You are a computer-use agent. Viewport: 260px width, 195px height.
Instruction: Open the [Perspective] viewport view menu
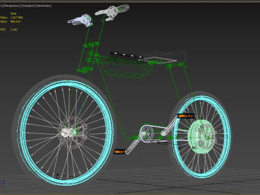click(x=12, y=6)
